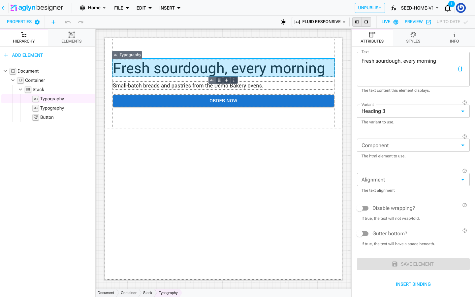The height and width of the screenshot is (297, 475).
Task: Open the Variant Heading 3 dropdown
Action: tap(413, 111)
